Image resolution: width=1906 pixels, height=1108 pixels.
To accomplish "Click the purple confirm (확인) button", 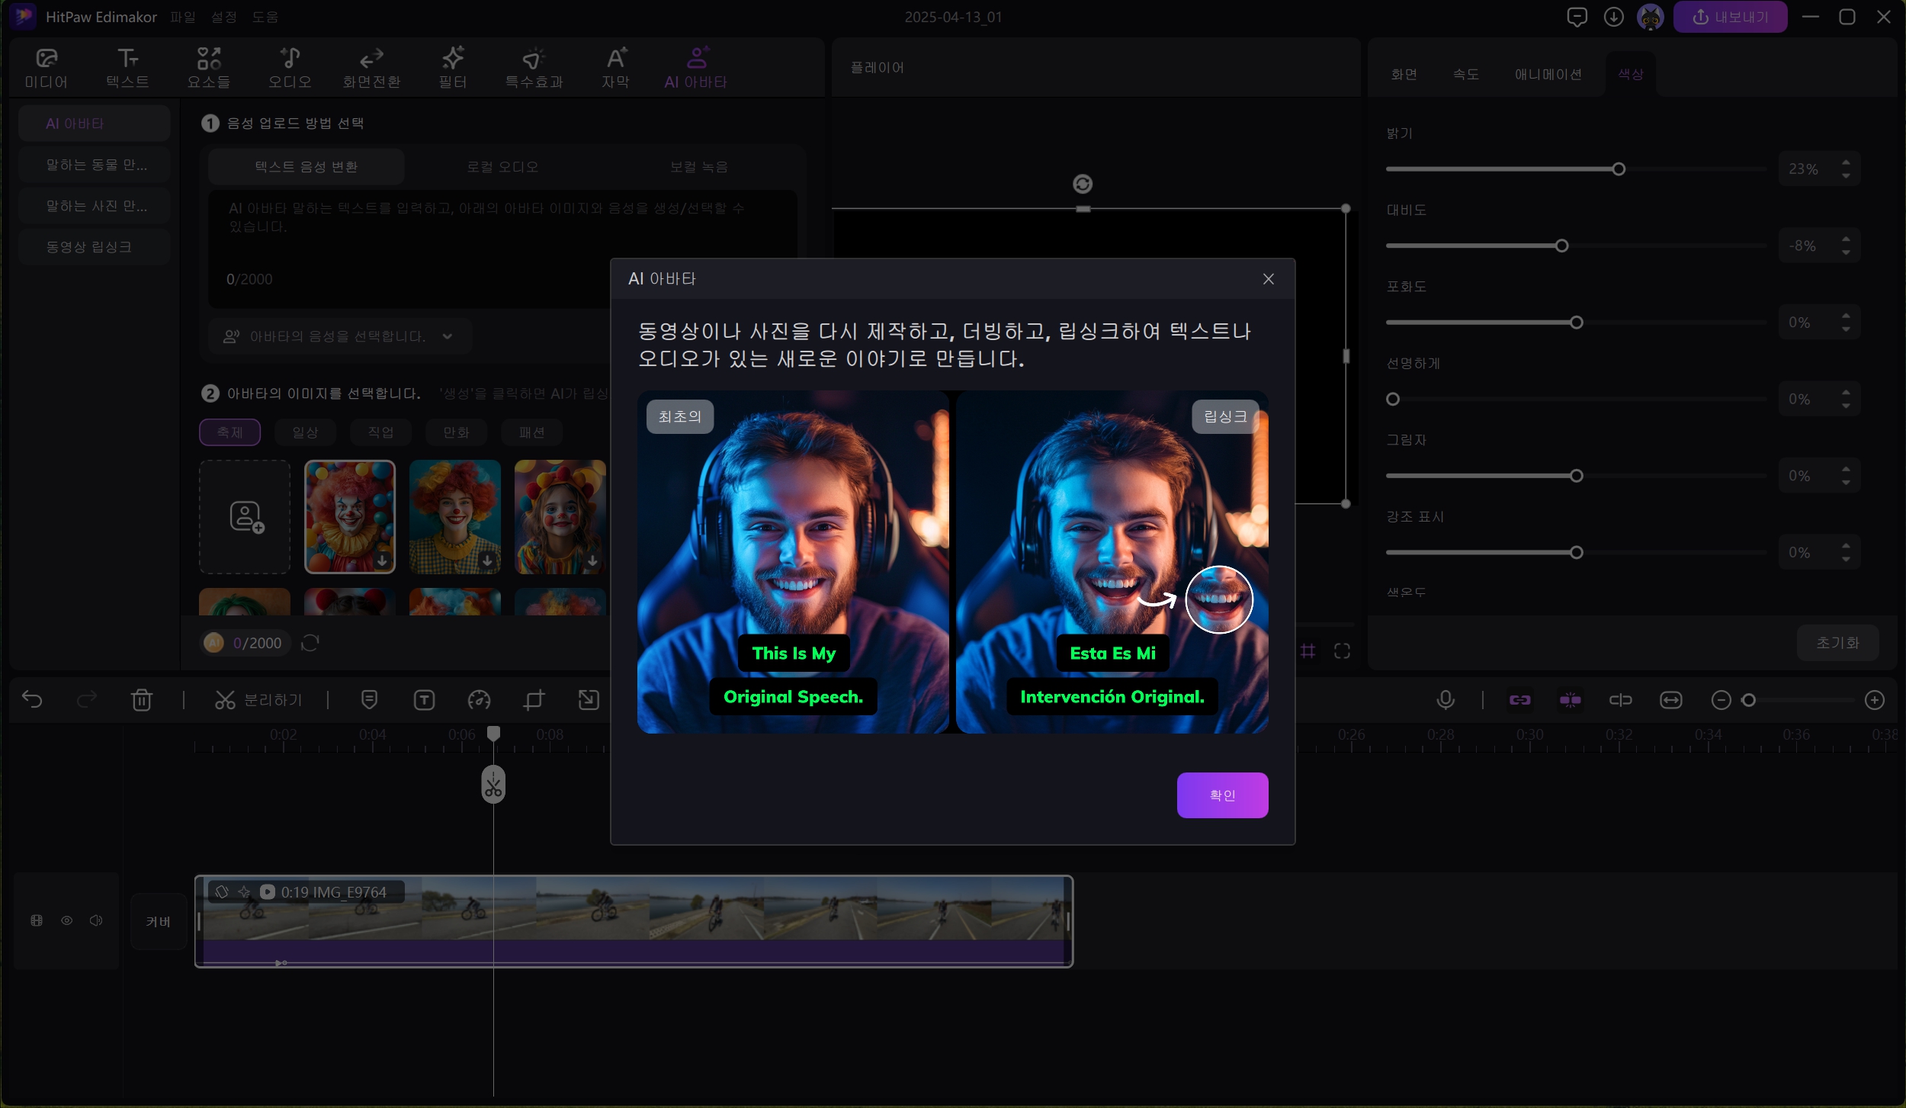I will point(1222,795).
